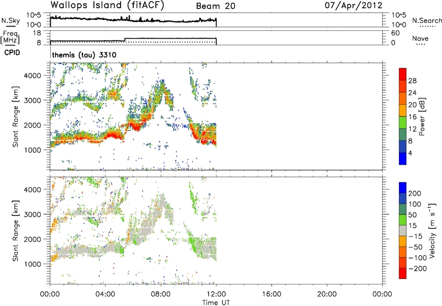Pick the -15 to -50 velocity color segment
This screenshot has width=442, height=306.
coord(403,241)
